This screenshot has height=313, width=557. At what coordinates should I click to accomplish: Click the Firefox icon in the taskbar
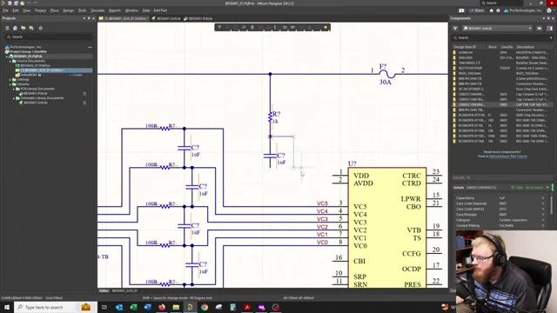tap(162, 307)
